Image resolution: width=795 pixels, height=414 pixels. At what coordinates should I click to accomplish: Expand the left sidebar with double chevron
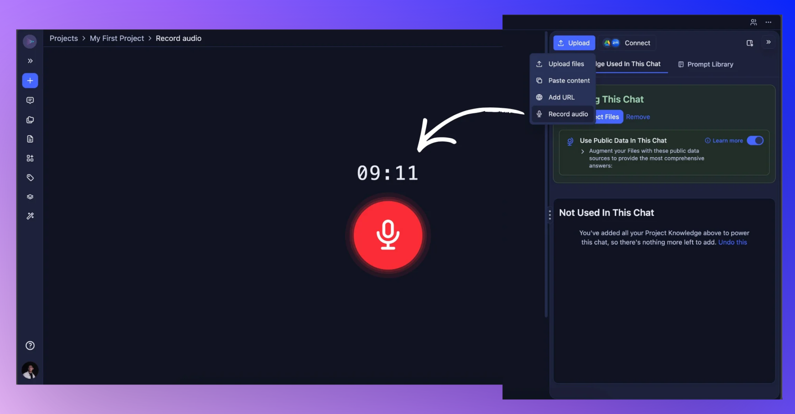click(x=30, y=61)
